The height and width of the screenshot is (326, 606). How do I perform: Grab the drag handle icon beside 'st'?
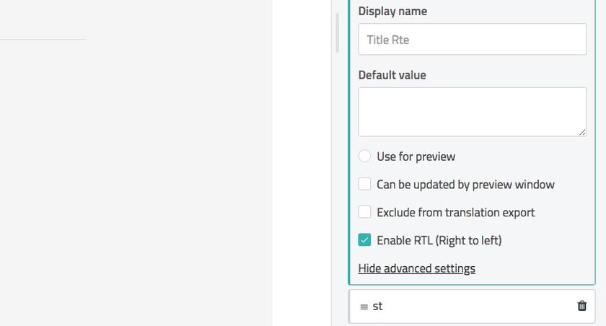pos(364,307)
